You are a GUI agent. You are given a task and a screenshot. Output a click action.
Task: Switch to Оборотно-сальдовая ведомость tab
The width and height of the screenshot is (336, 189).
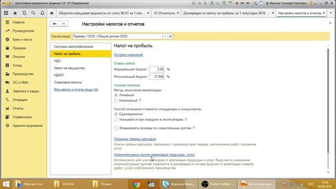click(x=101, y=13)
